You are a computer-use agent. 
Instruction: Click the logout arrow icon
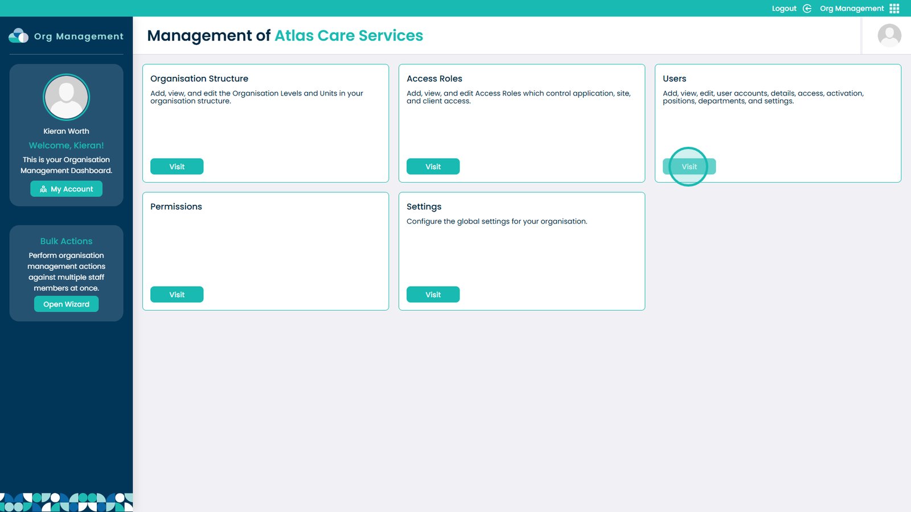(x=807, y=9)
